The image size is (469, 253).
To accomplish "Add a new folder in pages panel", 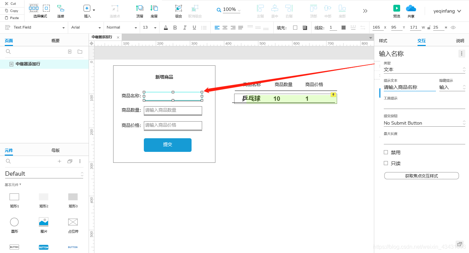I will [80, 52].
